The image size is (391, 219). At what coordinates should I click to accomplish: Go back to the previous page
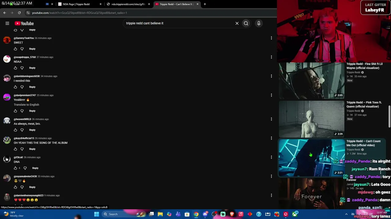coord(5,13)
